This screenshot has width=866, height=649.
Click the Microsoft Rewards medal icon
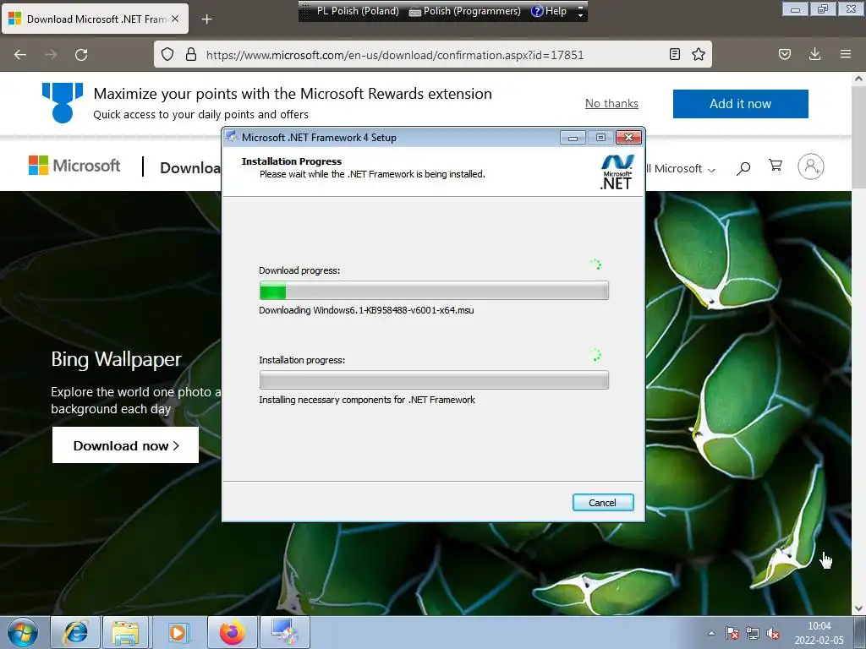[63, 102]
